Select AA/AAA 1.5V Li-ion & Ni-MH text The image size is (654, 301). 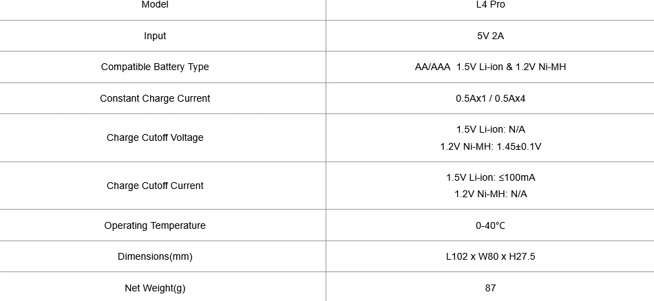[x=490, y=67]
